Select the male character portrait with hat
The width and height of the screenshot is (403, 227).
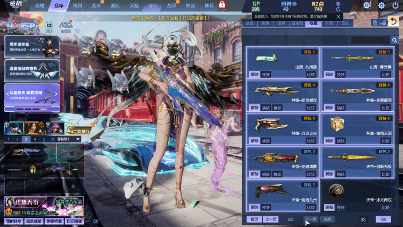(x=14, y=128)
